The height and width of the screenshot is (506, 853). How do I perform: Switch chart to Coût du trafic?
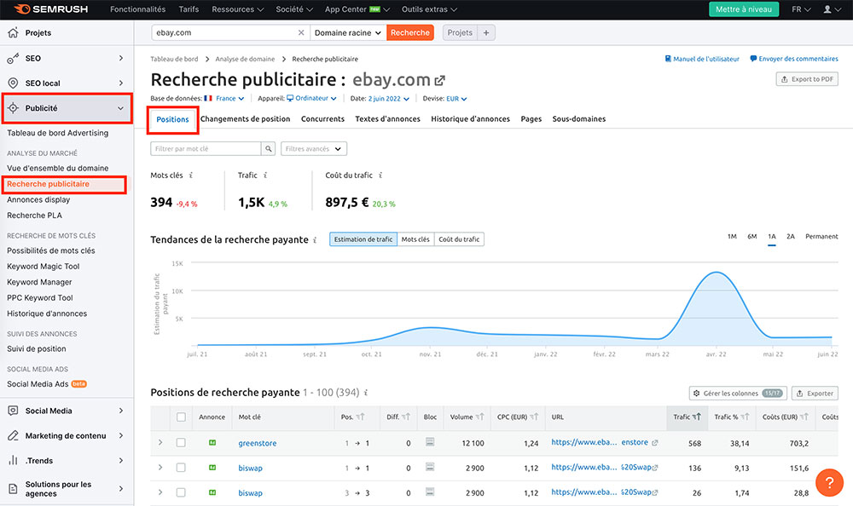point(459,239)
